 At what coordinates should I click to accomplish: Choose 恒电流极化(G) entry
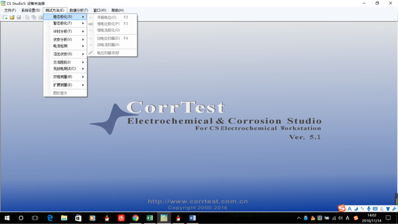pyautogui.click(x=112, y=30)
